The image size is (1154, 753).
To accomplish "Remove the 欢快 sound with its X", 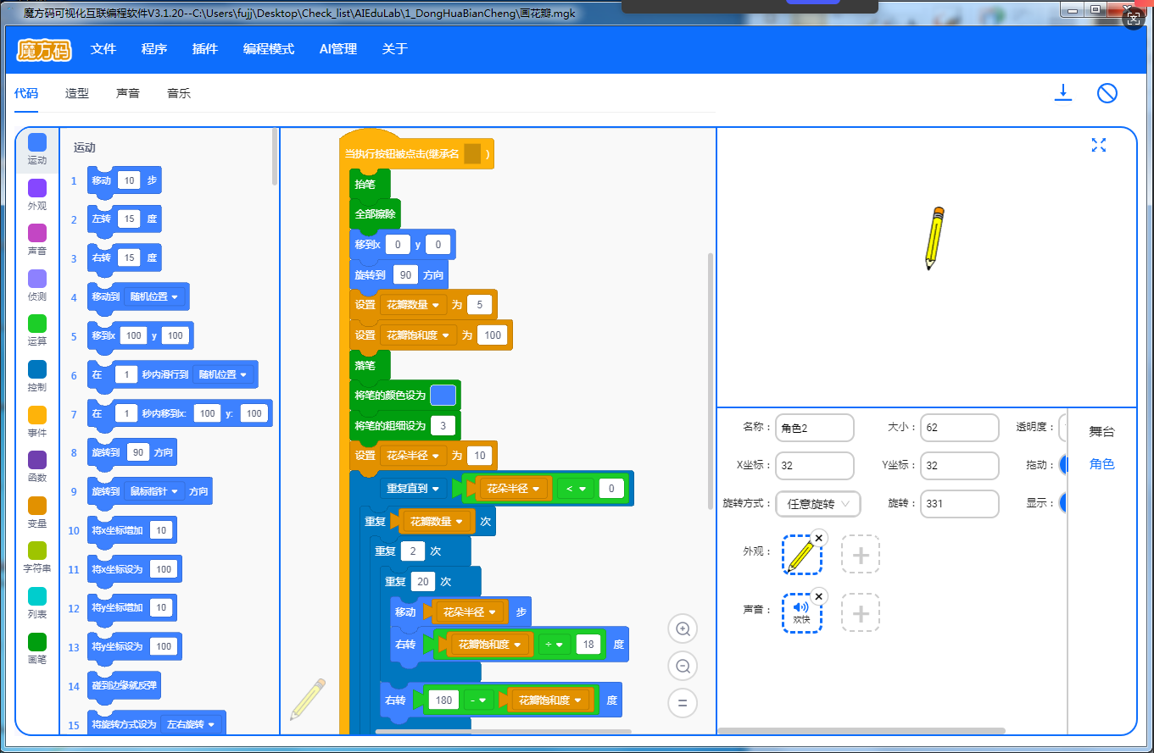I will [818, 596].
